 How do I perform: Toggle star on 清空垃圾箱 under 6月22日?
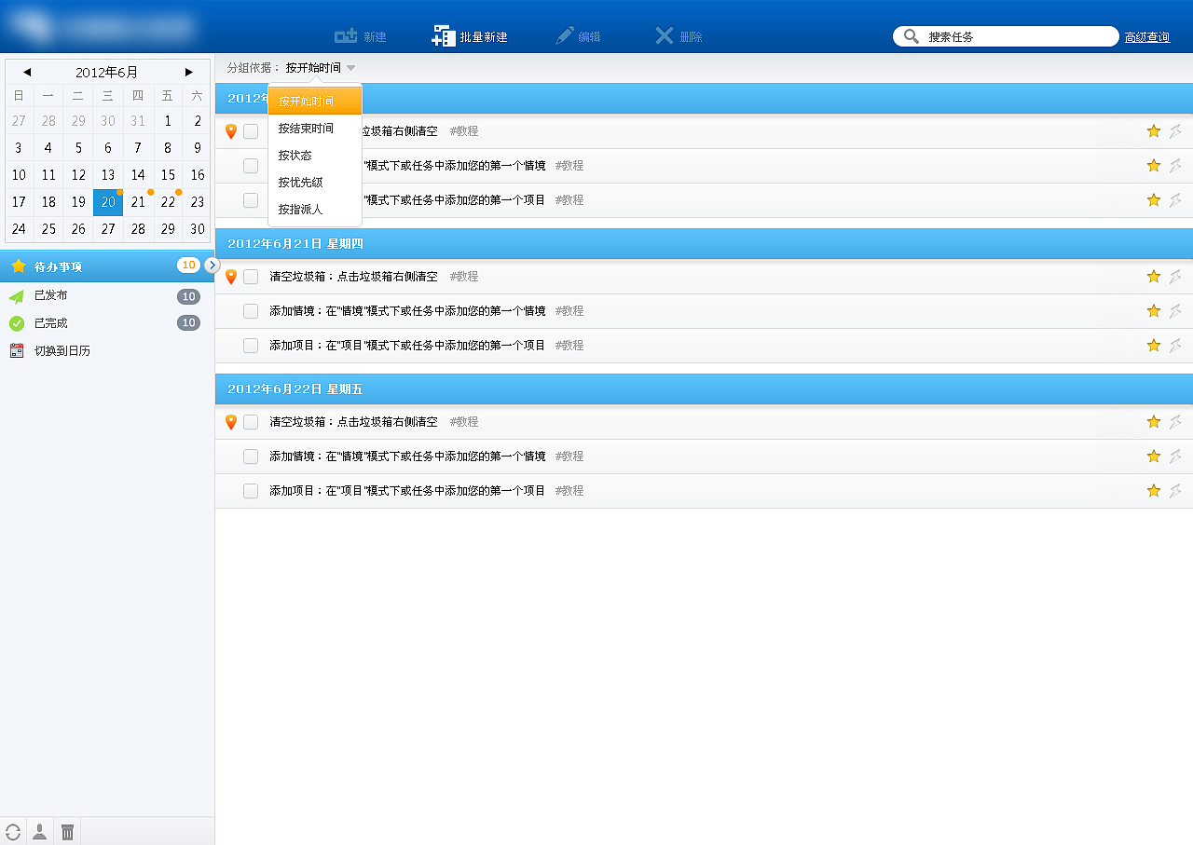(x=1154, y=422)
